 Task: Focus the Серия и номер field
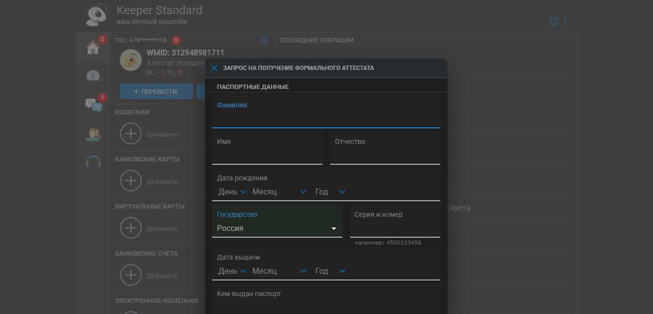[395, 221]
